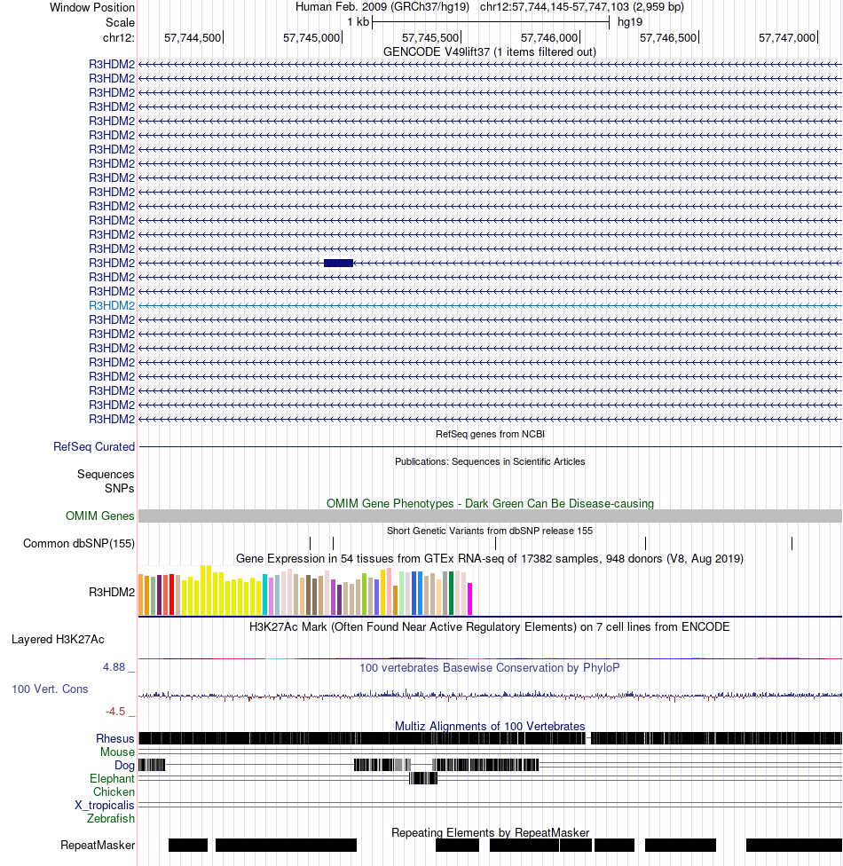Click the Sequences track label
The width and height of the screenshot is (843, 866).
click(106, 475)
